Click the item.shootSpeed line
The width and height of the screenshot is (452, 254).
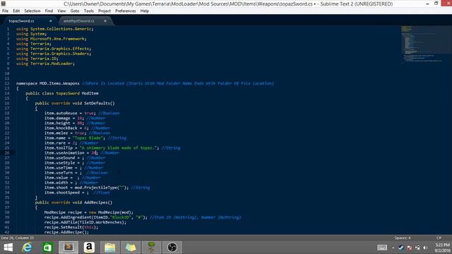pos(77,193)
